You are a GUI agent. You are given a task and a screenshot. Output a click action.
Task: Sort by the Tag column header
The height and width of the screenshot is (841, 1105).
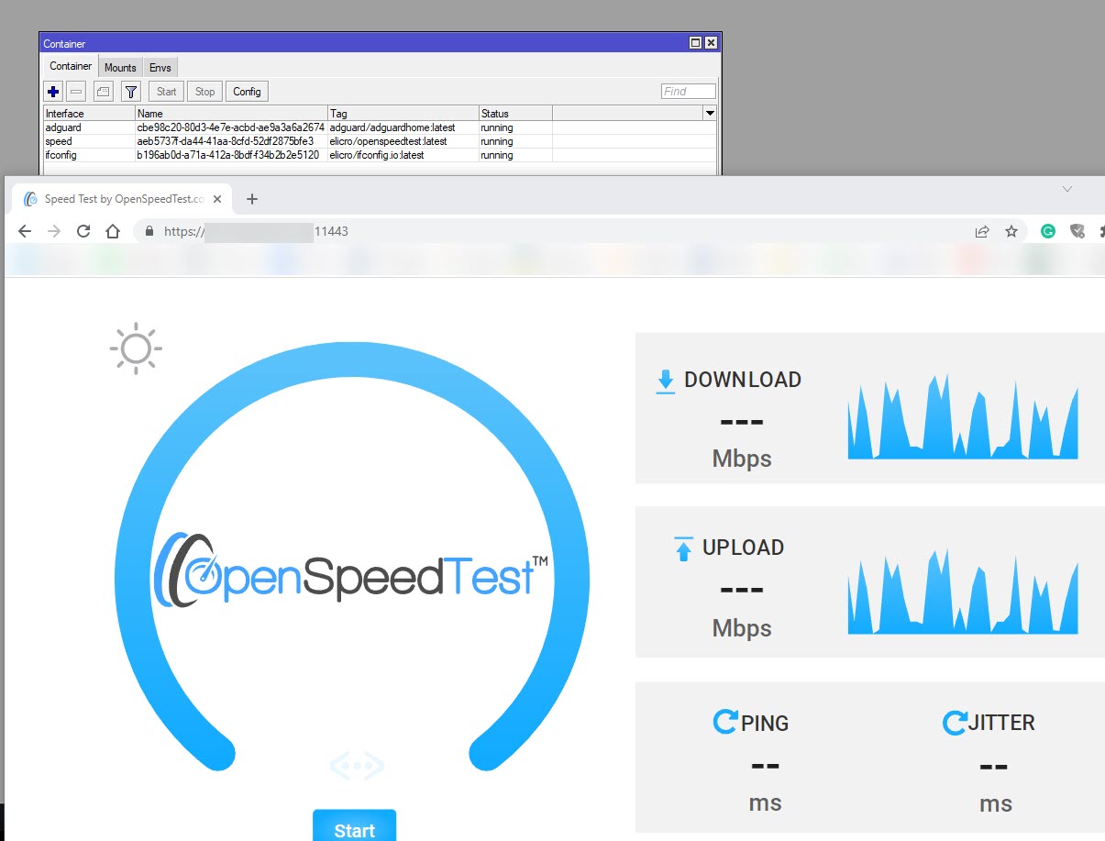pyautogui.click(x=403, y=114)
